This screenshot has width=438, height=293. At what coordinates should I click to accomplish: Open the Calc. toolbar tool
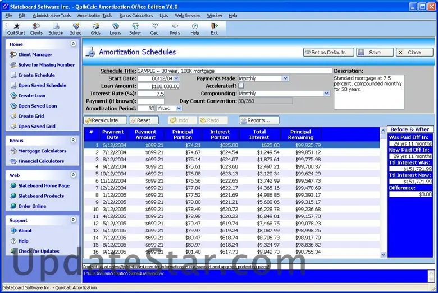[x=155, y=29]
